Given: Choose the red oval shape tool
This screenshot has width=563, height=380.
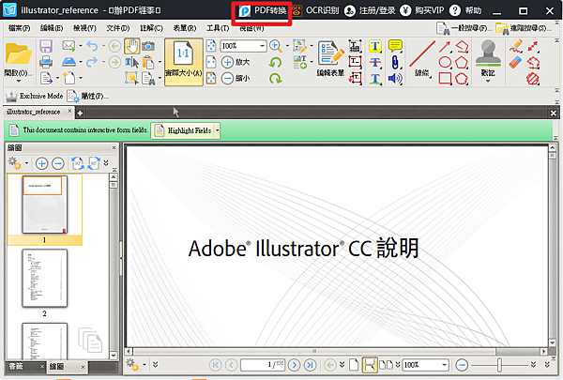Looking at the screenshot, I should pyautogui.click(x=445, y=62).
